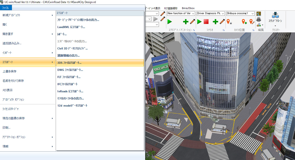
Task: Add a new script with green plus
Action: click(x=186, y=21)
